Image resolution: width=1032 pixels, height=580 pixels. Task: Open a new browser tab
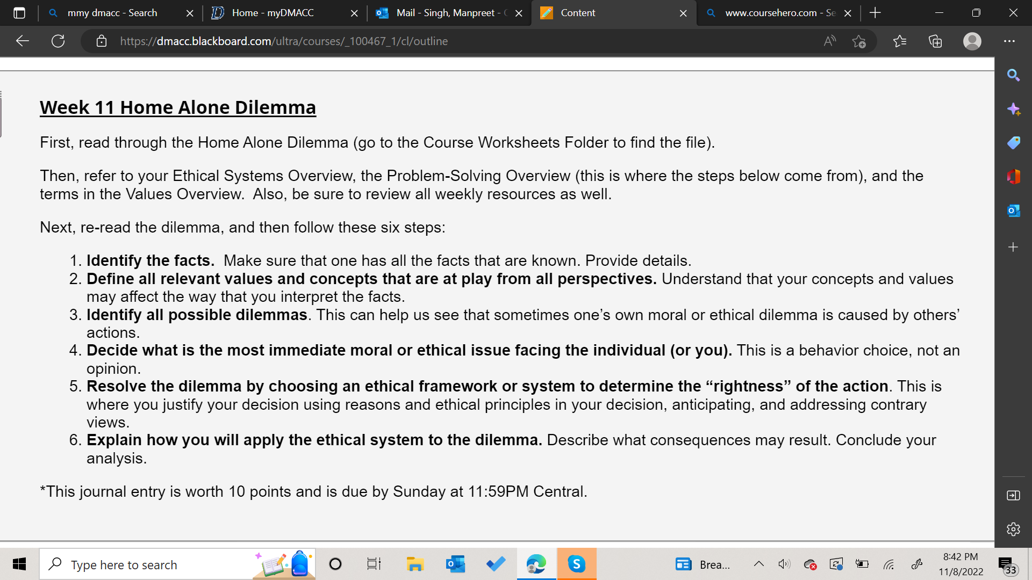pyautogui.click(x=875, y=13)
